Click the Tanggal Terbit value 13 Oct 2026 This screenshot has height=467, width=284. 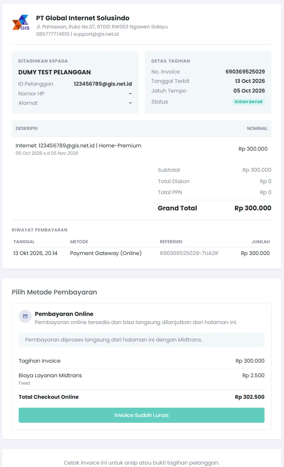250,81
